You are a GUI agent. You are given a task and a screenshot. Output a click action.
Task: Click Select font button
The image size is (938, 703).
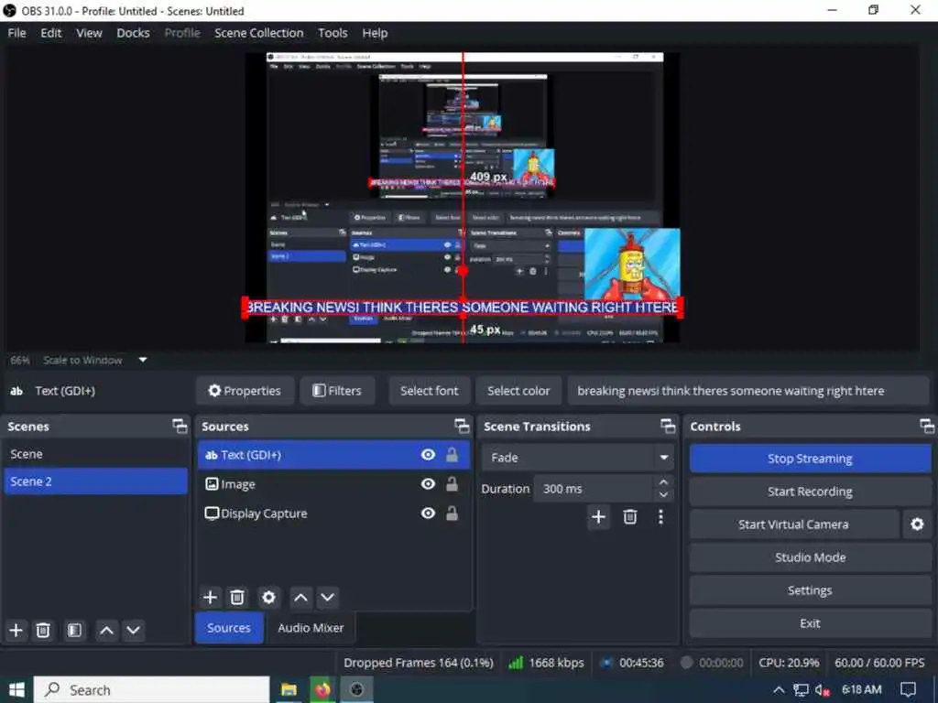[x=429, y=390]
